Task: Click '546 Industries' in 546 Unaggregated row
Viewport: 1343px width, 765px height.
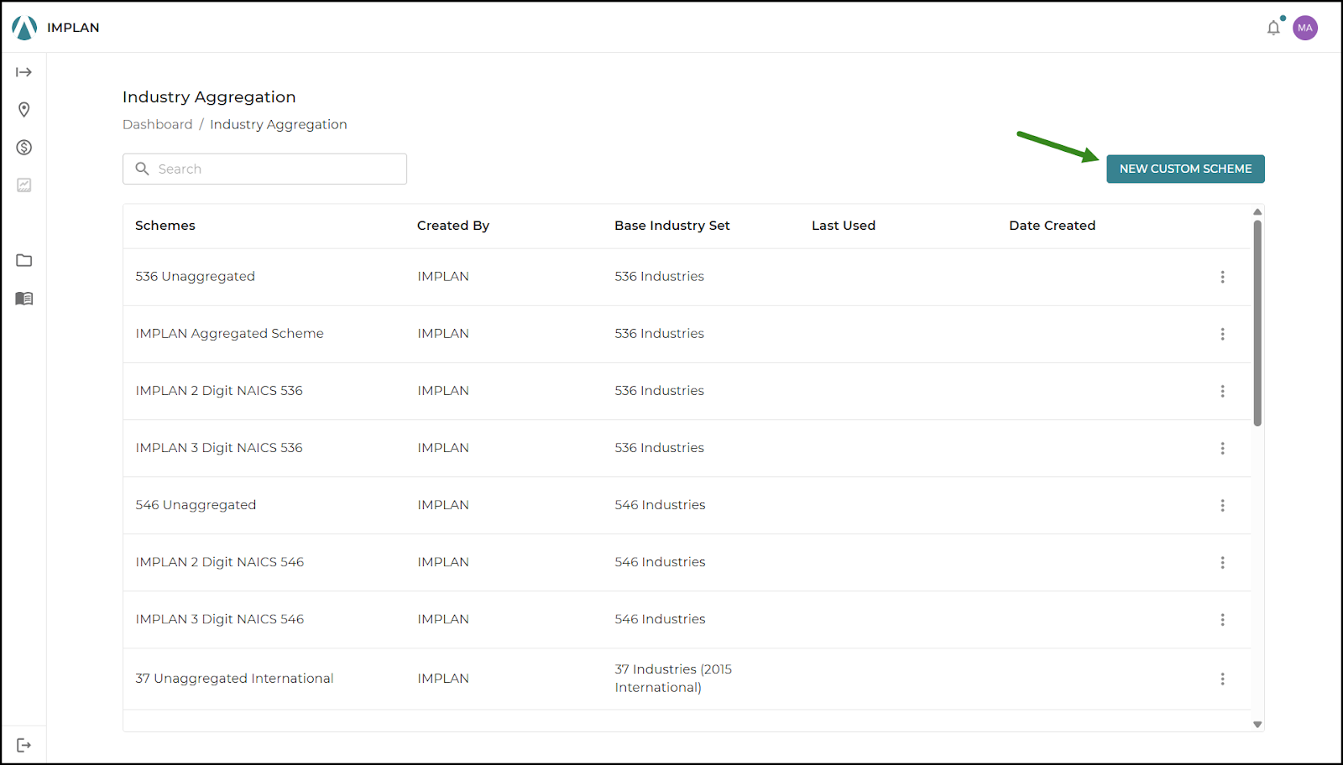Action: click(660, 504)
